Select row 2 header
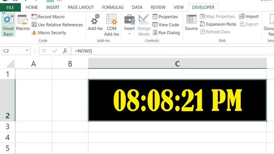Screen dimensions: 274x154 [x=8, y=100]
